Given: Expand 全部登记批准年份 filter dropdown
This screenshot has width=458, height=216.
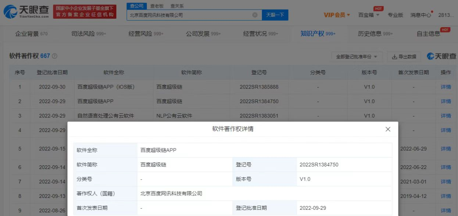Looking at the screenshot, I should (x=357, y=57).
